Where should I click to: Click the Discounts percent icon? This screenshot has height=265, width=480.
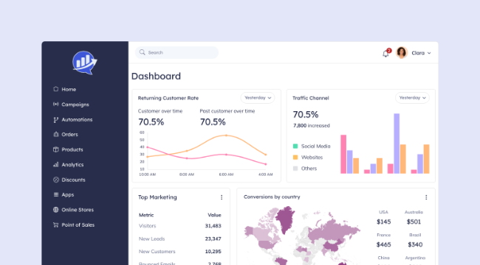click(x=55, y=180)
